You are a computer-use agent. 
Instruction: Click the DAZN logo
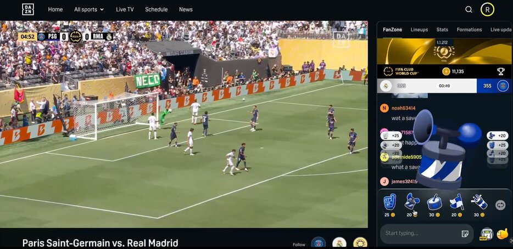pos(28,9)
